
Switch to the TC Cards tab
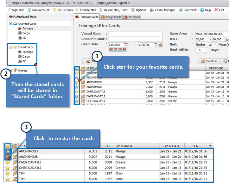[131, 17]
